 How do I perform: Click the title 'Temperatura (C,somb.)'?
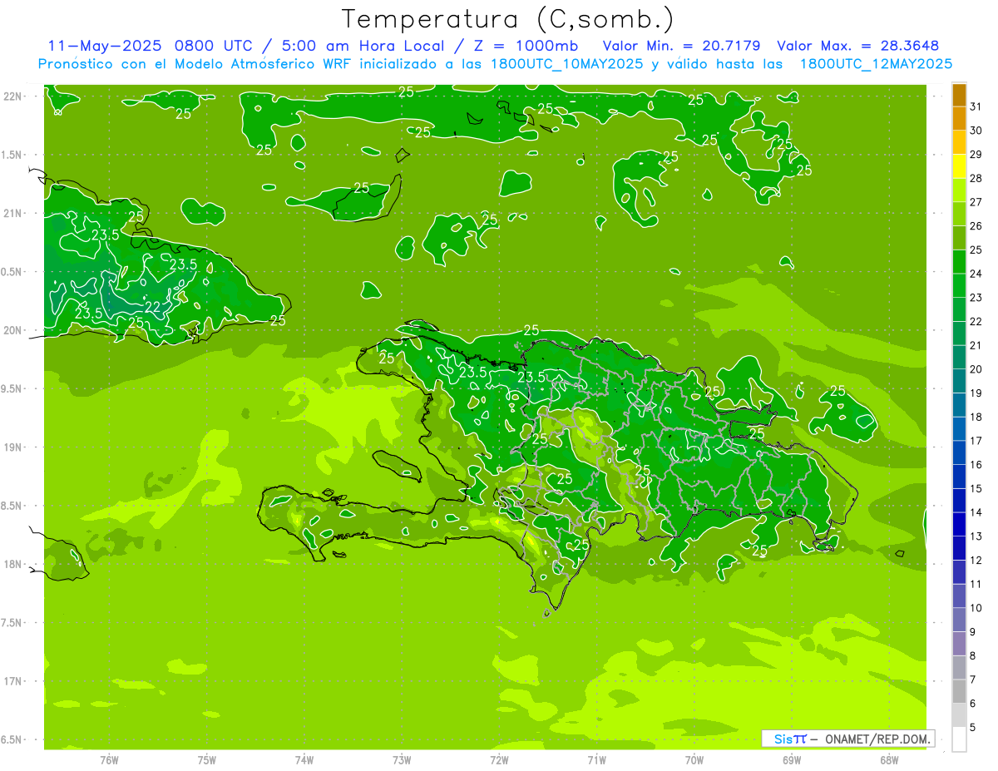507,20
